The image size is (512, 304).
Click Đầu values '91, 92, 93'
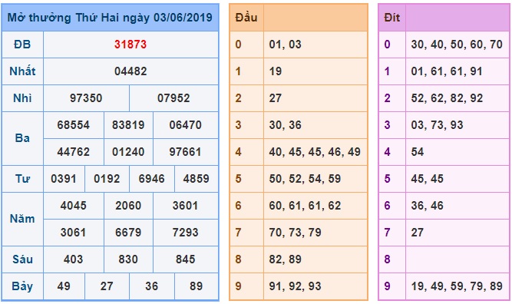pyautogui.click(x=296, y=286)
